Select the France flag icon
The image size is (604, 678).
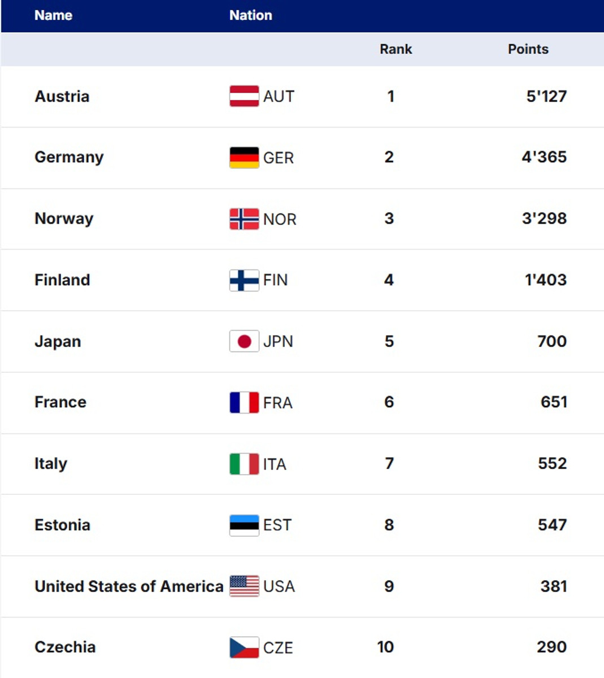point(244,402)
